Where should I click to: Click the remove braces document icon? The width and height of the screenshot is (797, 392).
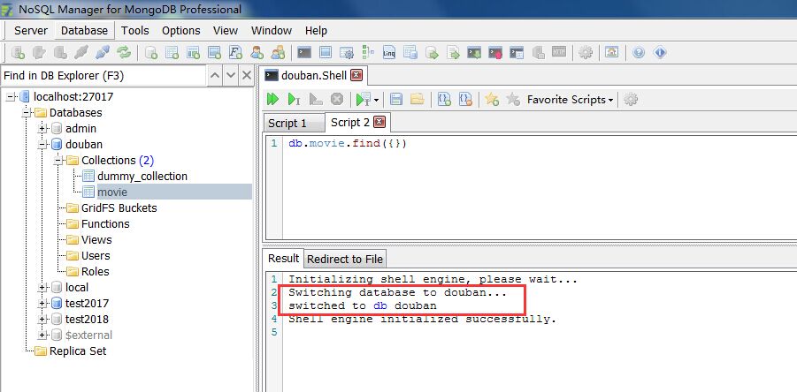(x=465, y=100)
